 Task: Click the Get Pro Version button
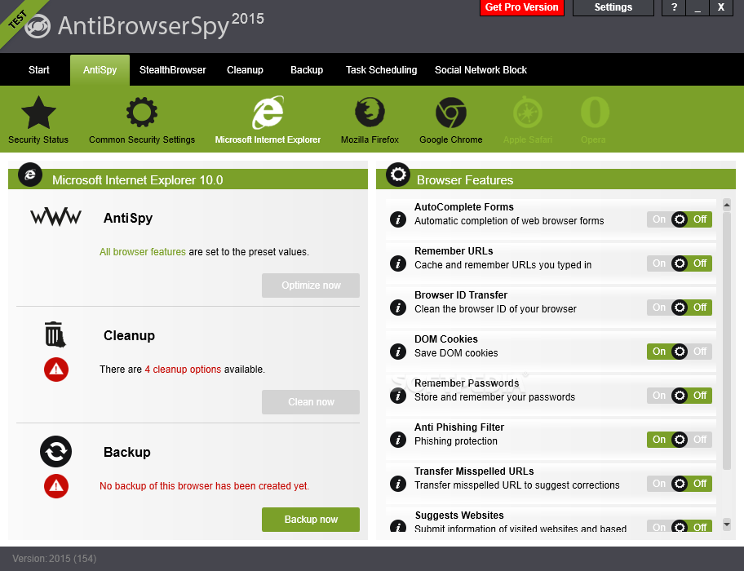coord(522,7)
